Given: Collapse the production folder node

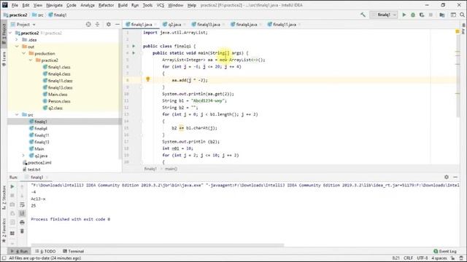Looking at the screenshot, I should [24, 53].
